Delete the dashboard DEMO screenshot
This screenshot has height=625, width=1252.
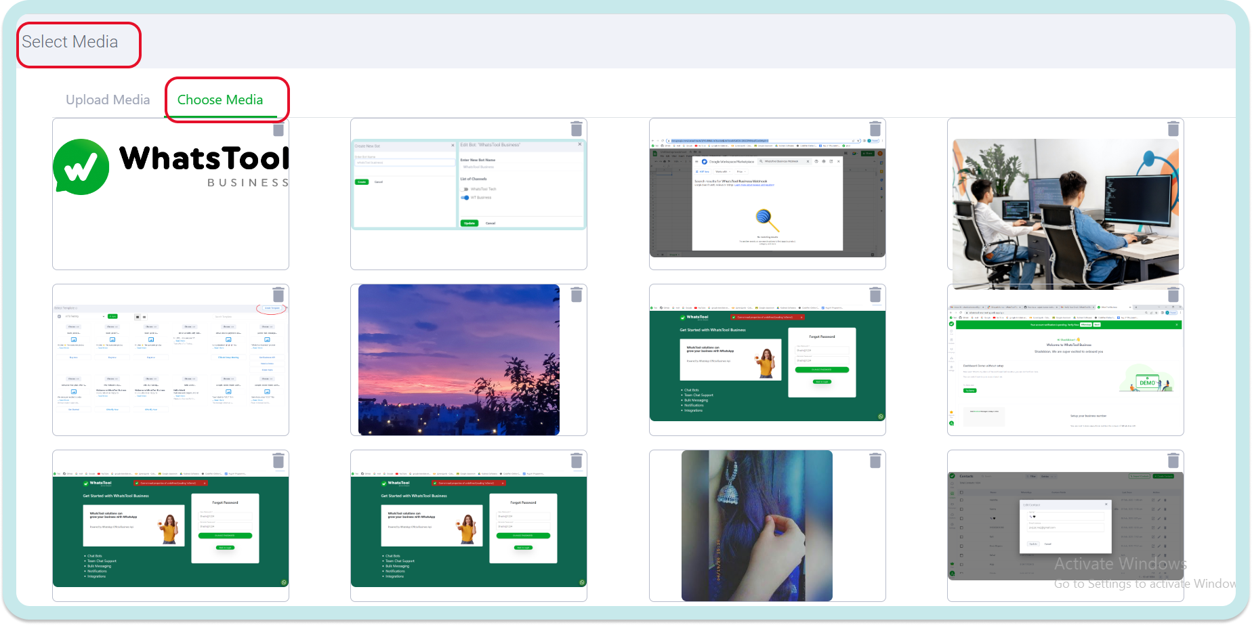pyautogui.click(x=1173, y=295)
